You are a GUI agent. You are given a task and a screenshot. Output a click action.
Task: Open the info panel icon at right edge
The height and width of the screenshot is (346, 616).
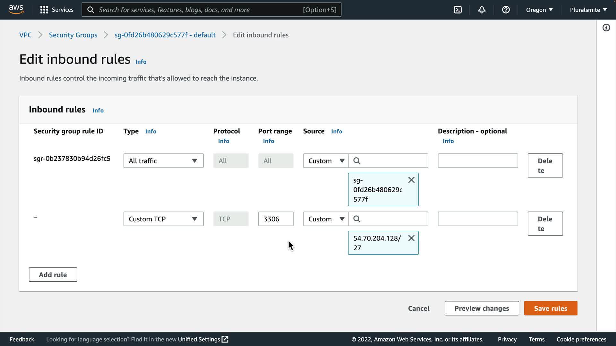(606, 28)
